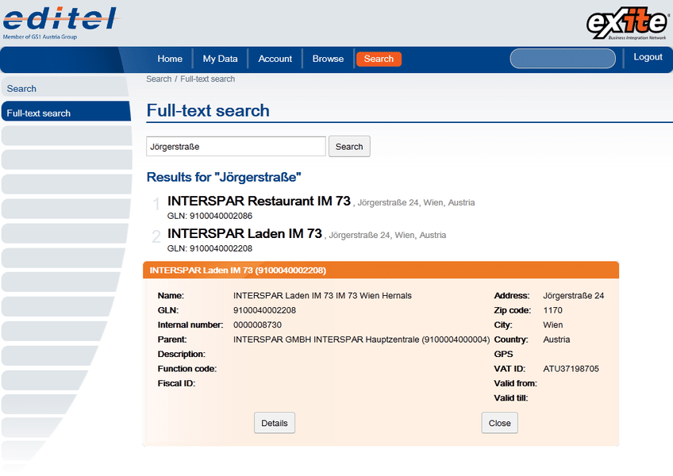Click the Results for "Jörgerstraße" heading
Image resolution: width=673 pixels, height=476 pixels.
pos(224,177)
